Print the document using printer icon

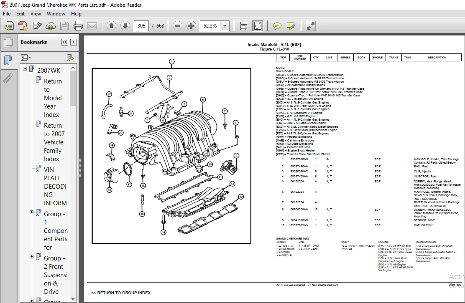[x=78, y=26]
